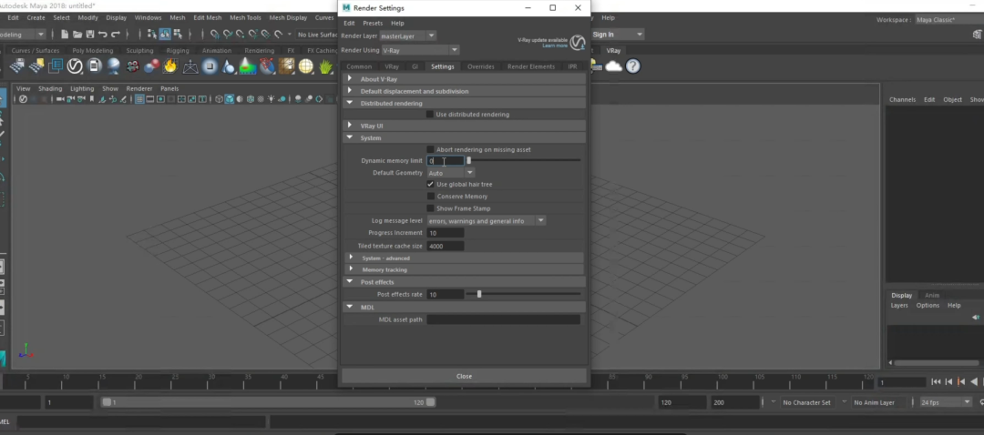Screen dimensions: 984x435
Task: Open the Default Geometry Auto dropdown
Action: pyautogui.click(x=451, y=172)
